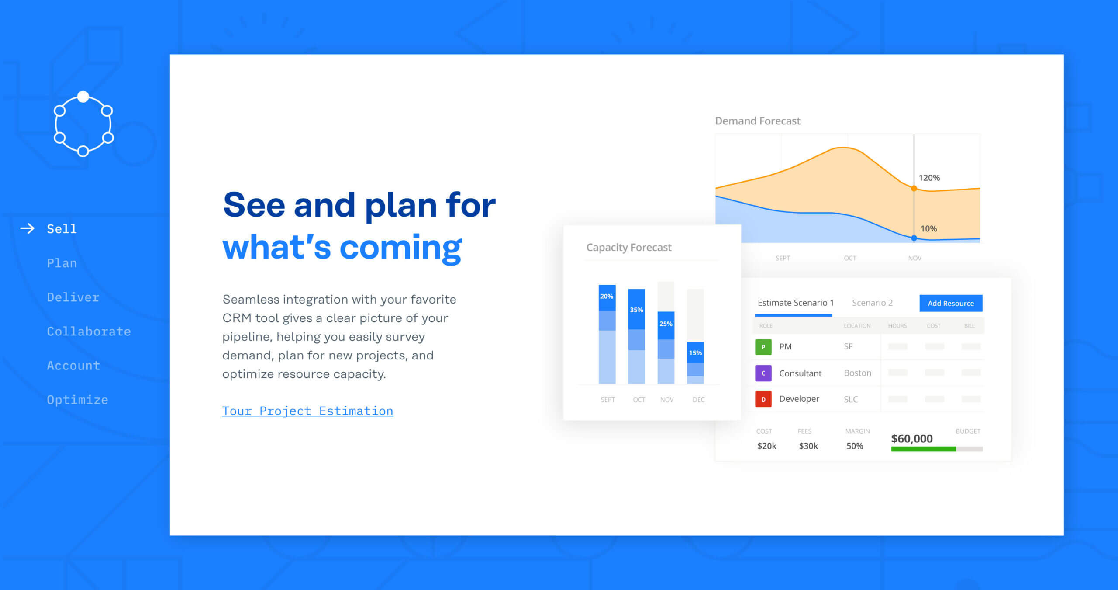
Task: Open the Tour Project Estimation link
Action: pyautogui.click(x=308, y=411)
